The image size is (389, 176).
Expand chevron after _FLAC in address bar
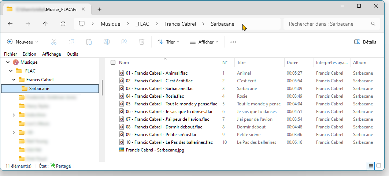pos(157,24)
